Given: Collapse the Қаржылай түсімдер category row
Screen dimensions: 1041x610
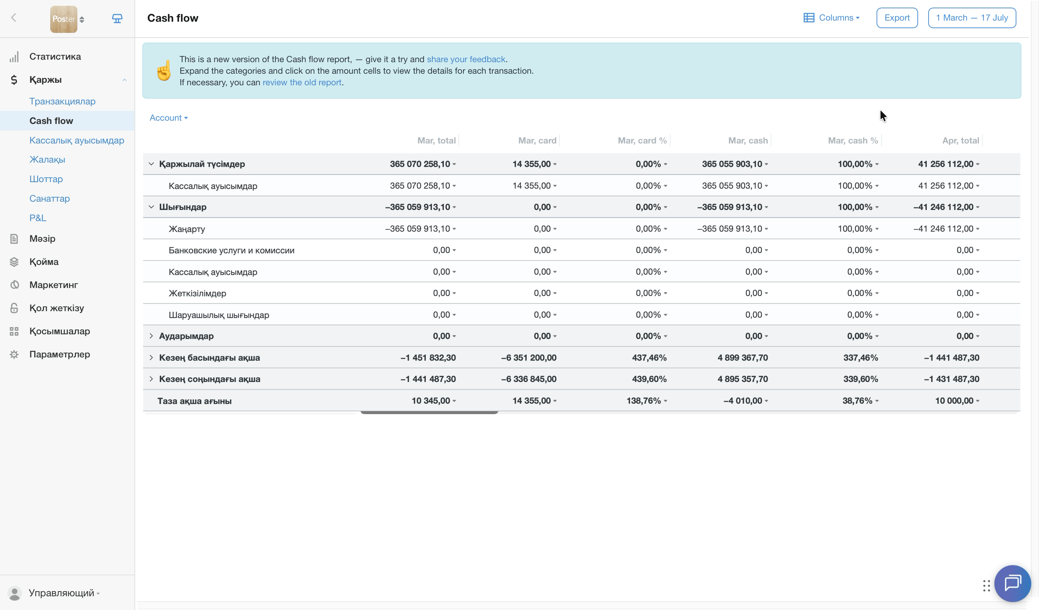Looking at the screenshot, I should pyautogui.click(x=151, y=164).
